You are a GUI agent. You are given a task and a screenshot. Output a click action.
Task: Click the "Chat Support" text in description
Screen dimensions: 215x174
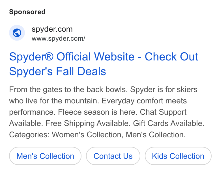pyautogui.click(x=163, y=112)
